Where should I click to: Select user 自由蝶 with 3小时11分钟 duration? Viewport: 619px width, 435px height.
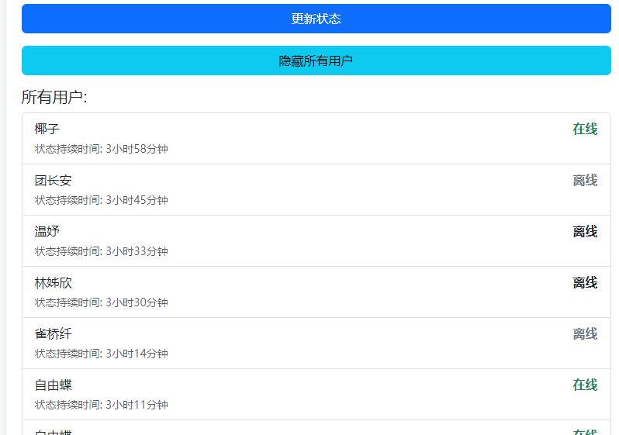(x=54, y=385)
